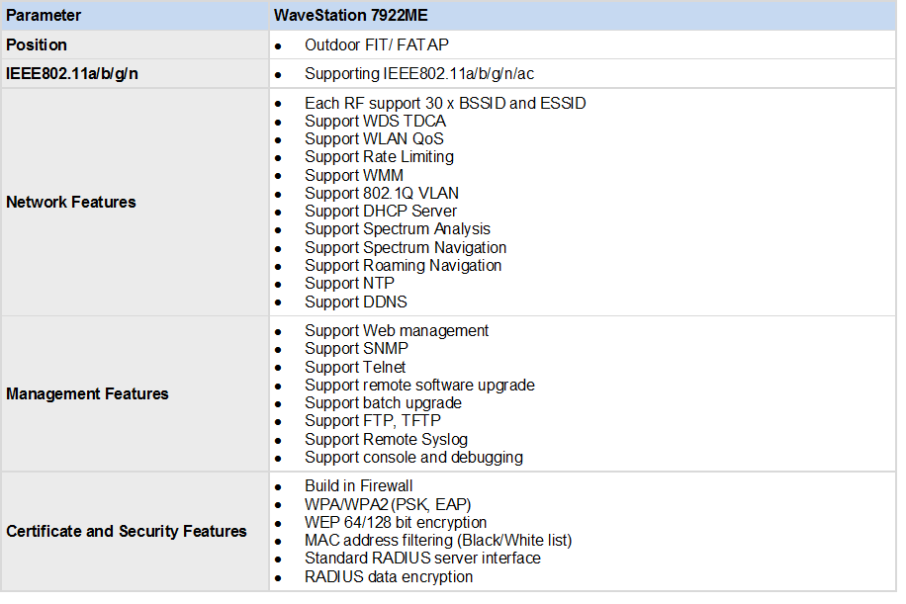Click "Support WLAN QoS" line
906x604 pixels.
coord(375,139)
